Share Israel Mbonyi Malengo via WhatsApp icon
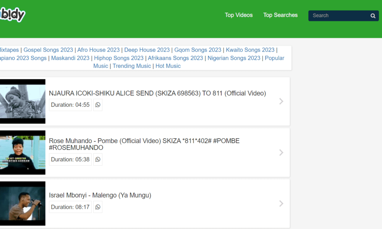The width and height of the screenshot is (382, 229). [x=98, y=207]
